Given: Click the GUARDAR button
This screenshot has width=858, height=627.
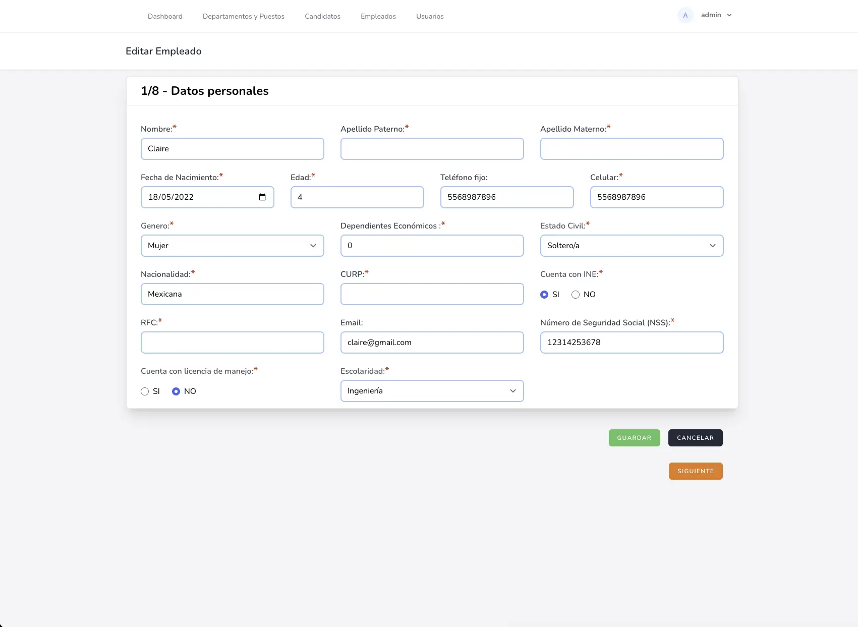Looking at the screenshot, I should (634, 438).
